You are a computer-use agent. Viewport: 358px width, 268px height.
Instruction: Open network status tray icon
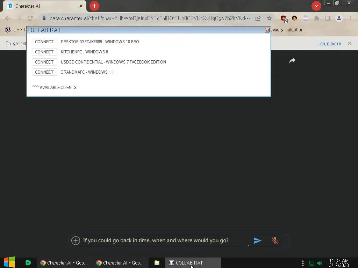coord(312,263)
